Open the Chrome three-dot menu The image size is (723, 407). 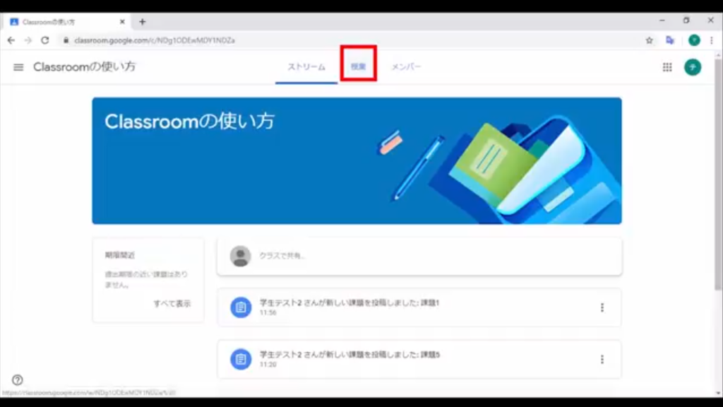point(712,40)
